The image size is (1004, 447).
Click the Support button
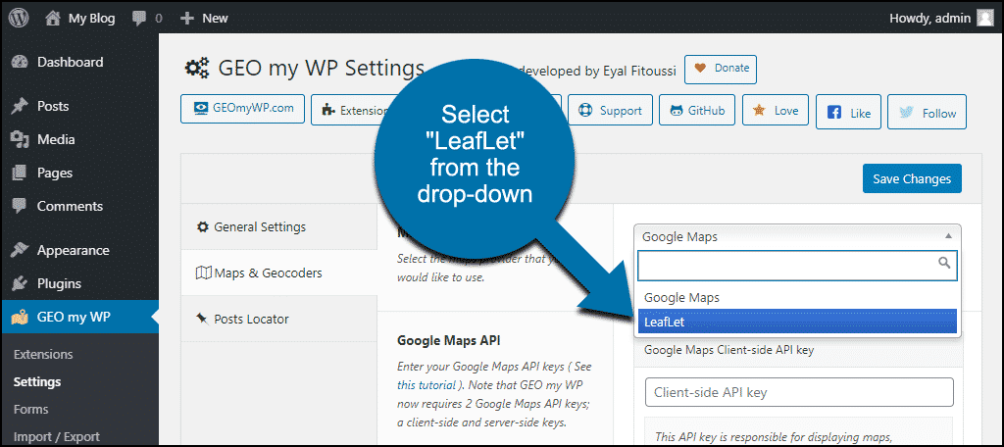tap(610, 110)
